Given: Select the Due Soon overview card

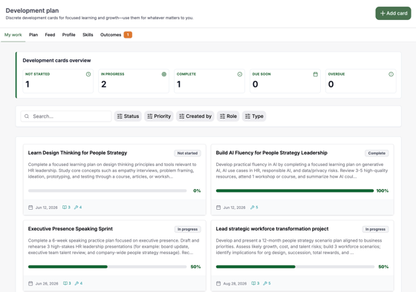Looking at the screenshot, I should point(285,81).
